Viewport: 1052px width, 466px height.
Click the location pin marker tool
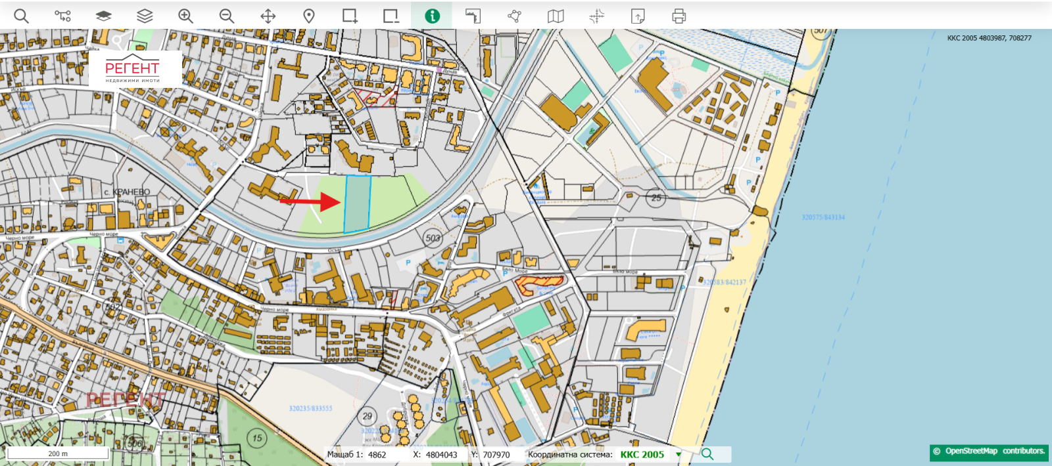click(x=309, y=16)
